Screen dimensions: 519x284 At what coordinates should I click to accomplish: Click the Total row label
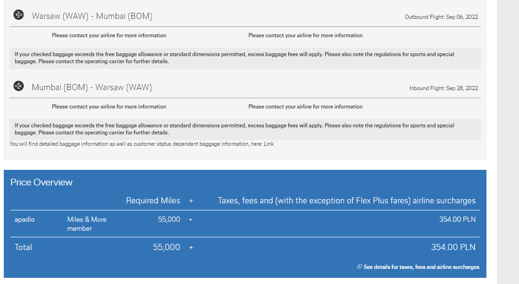[23, 247]
